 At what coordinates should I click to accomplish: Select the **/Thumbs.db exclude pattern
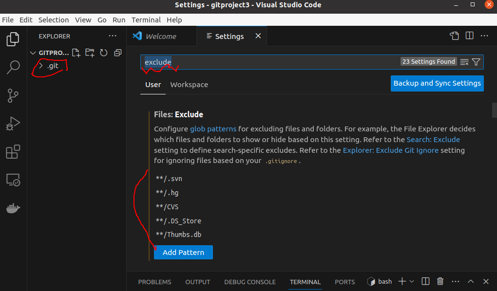tap(178, 235)
